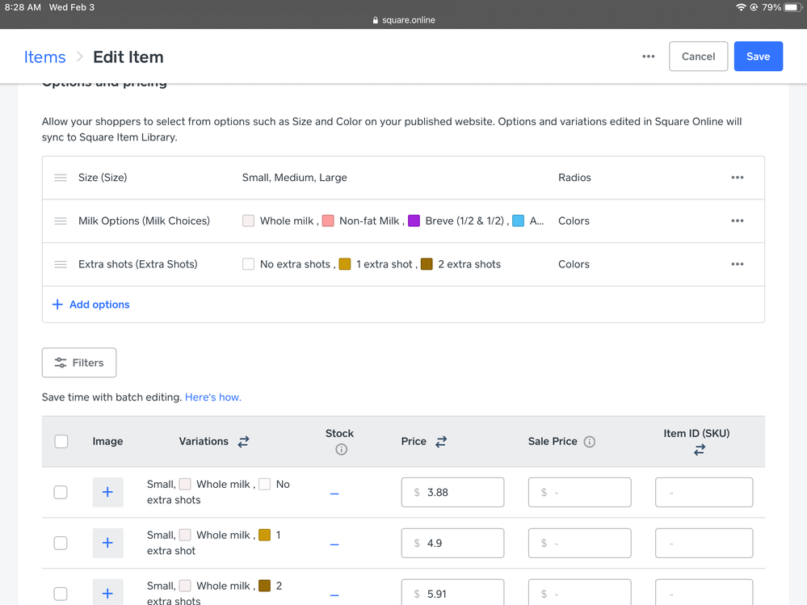
Task: Click the Stock info icon
Action: pyautogui.click(x=341, y=450)
